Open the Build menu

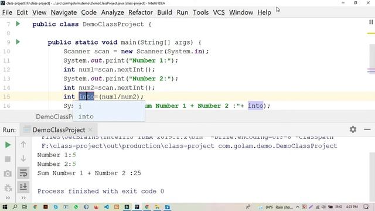point(165,12)
